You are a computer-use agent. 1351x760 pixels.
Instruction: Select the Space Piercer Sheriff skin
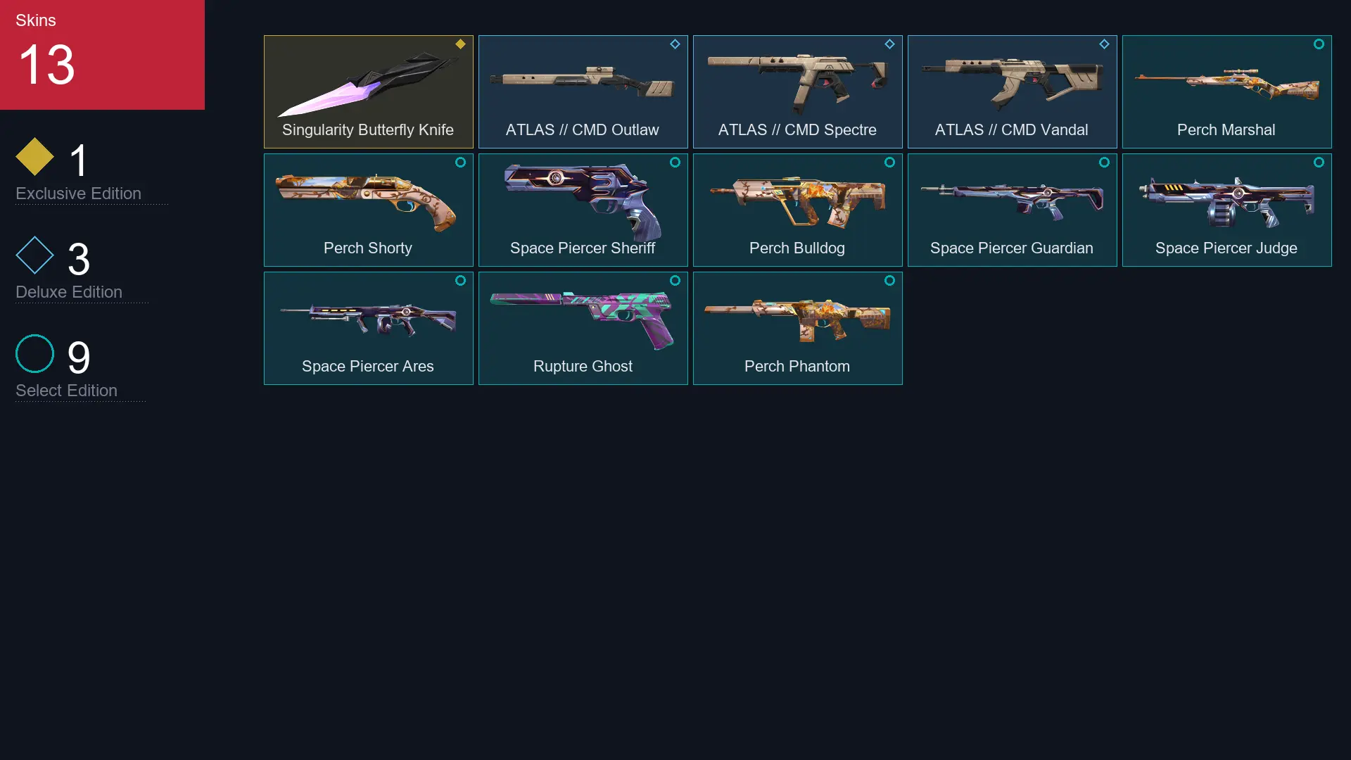[583, 210]
